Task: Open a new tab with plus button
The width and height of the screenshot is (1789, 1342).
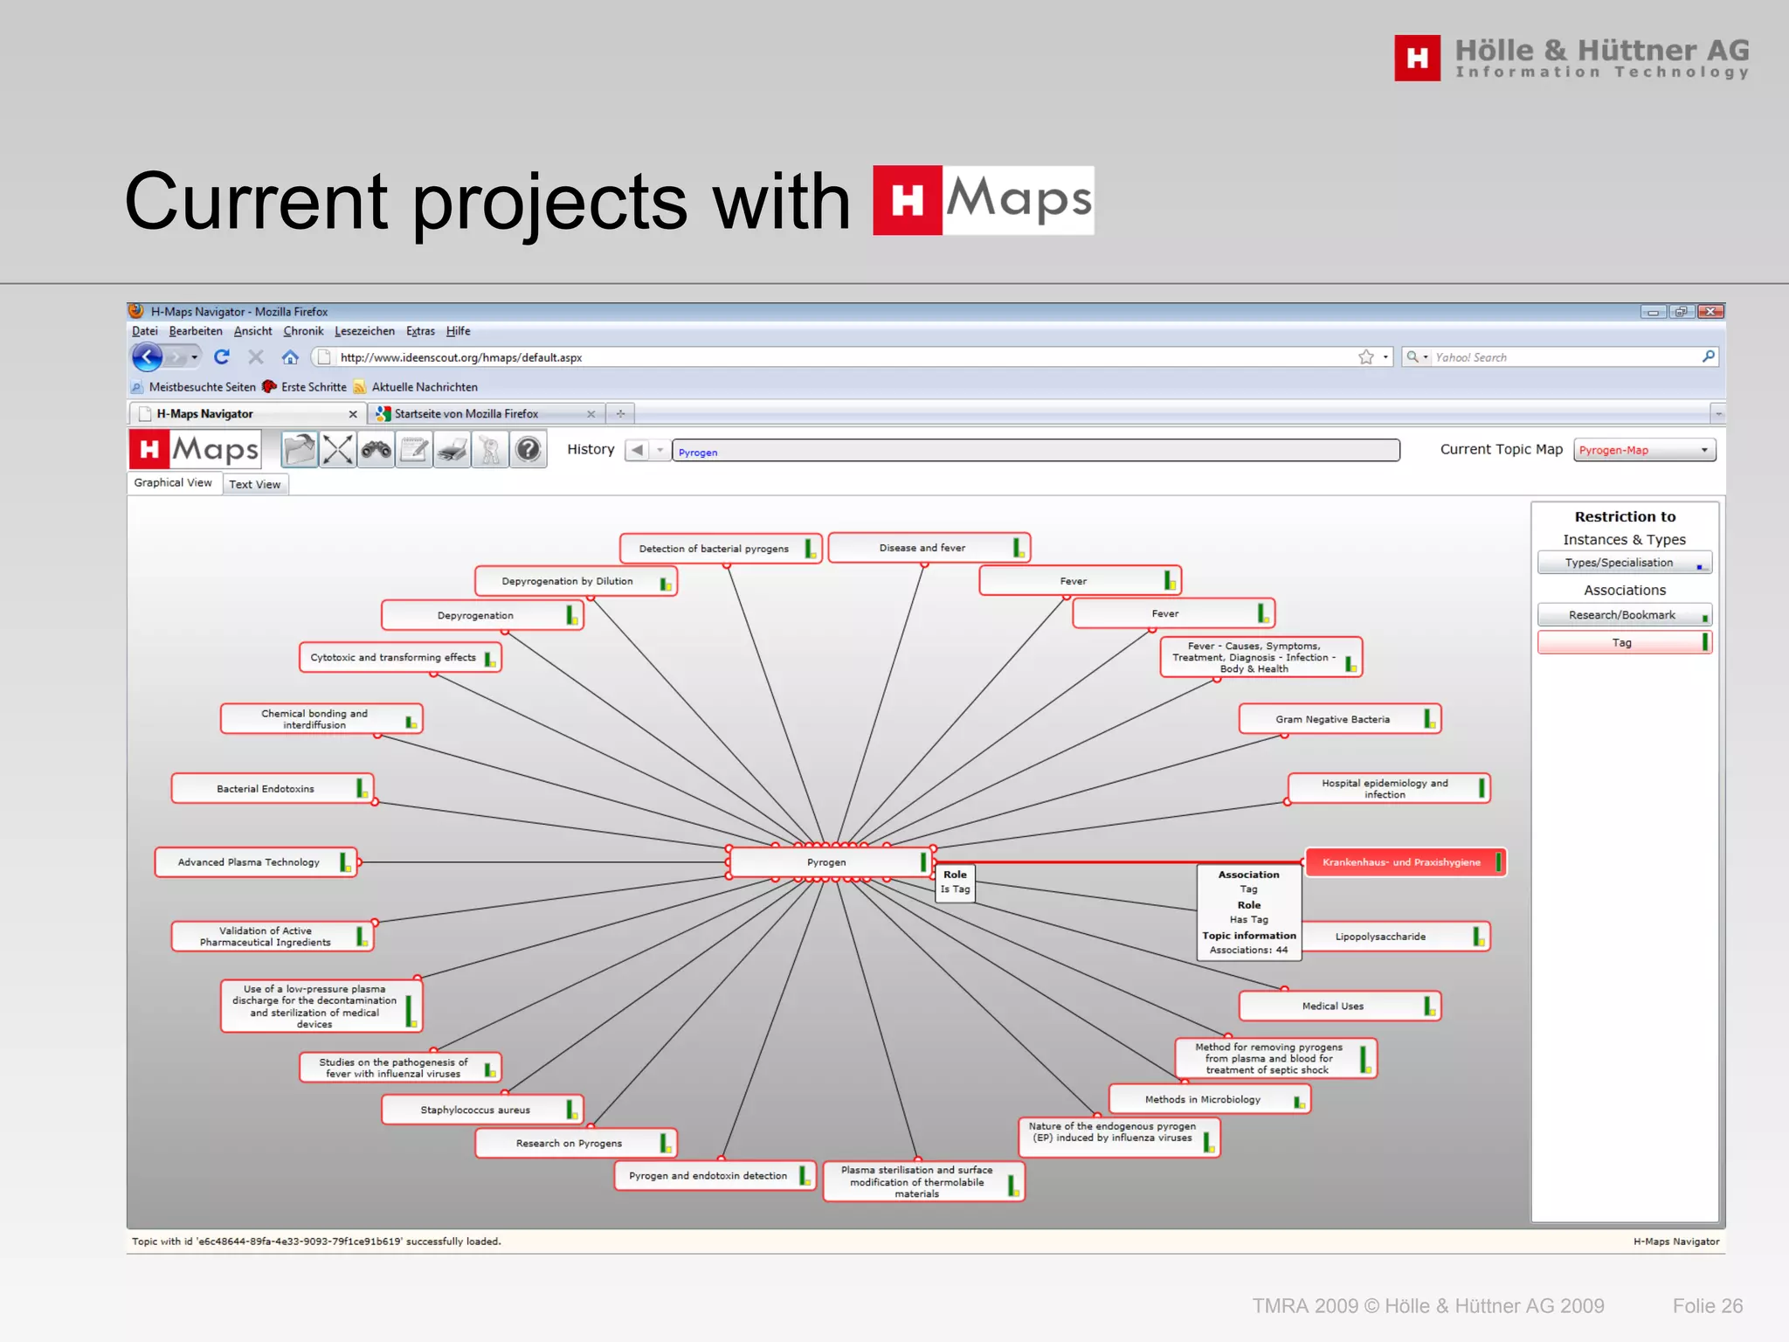Action: point(620,414)
